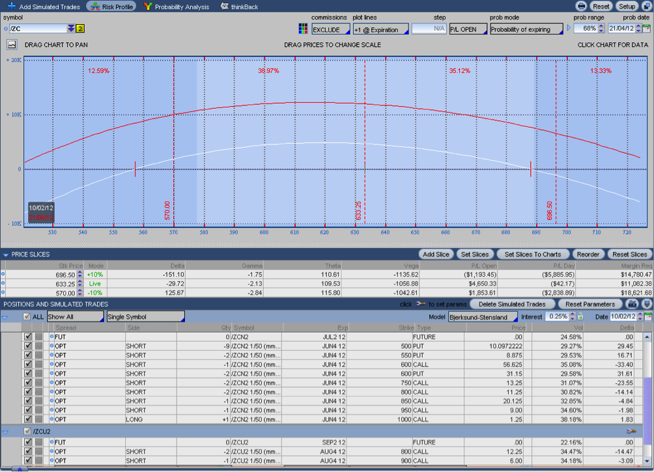This screenshot has width=654, height=472.
Task: Click the color grid icon next to commissions
Action: tap(303, 29)
